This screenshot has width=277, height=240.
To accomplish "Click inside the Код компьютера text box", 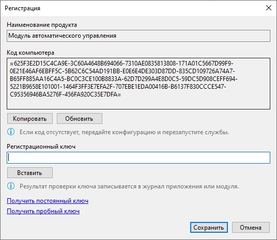I will pos(138,84).
